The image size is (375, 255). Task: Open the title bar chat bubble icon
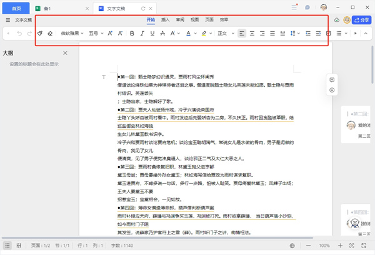307,7
